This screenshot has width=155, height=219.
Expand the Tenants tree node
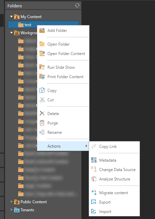point(11,210)
